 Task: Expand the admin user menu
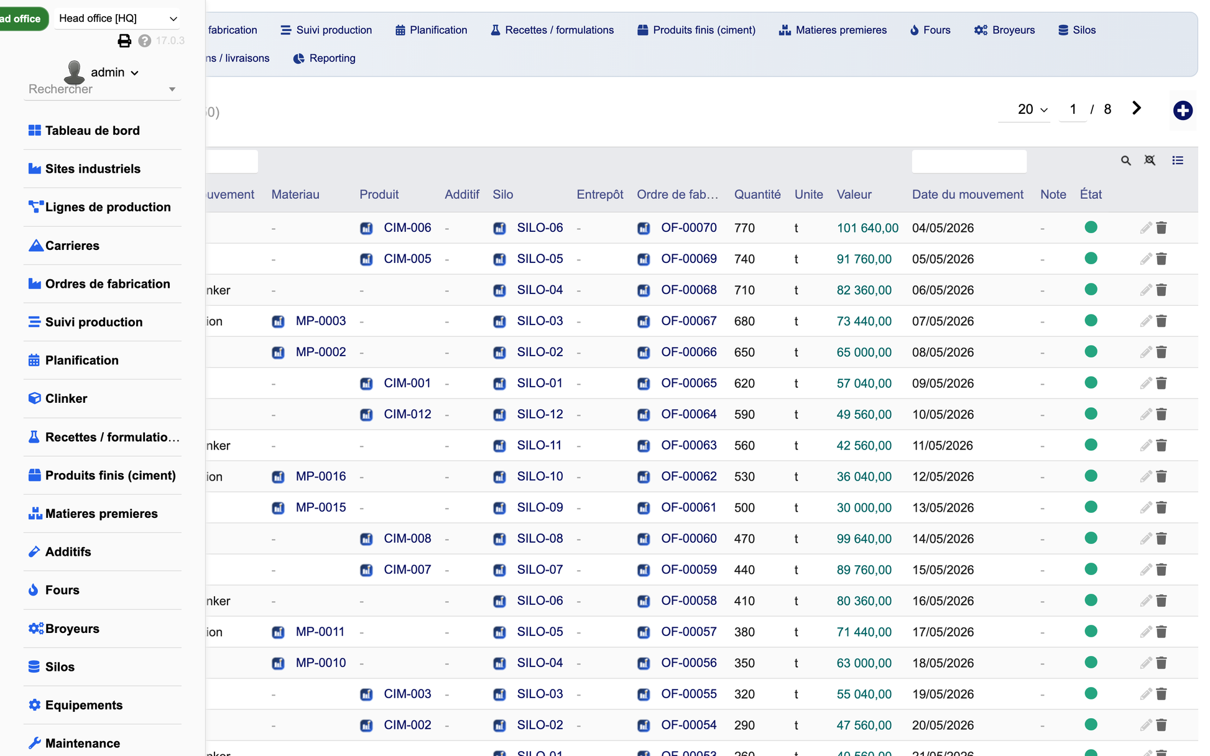114,73
